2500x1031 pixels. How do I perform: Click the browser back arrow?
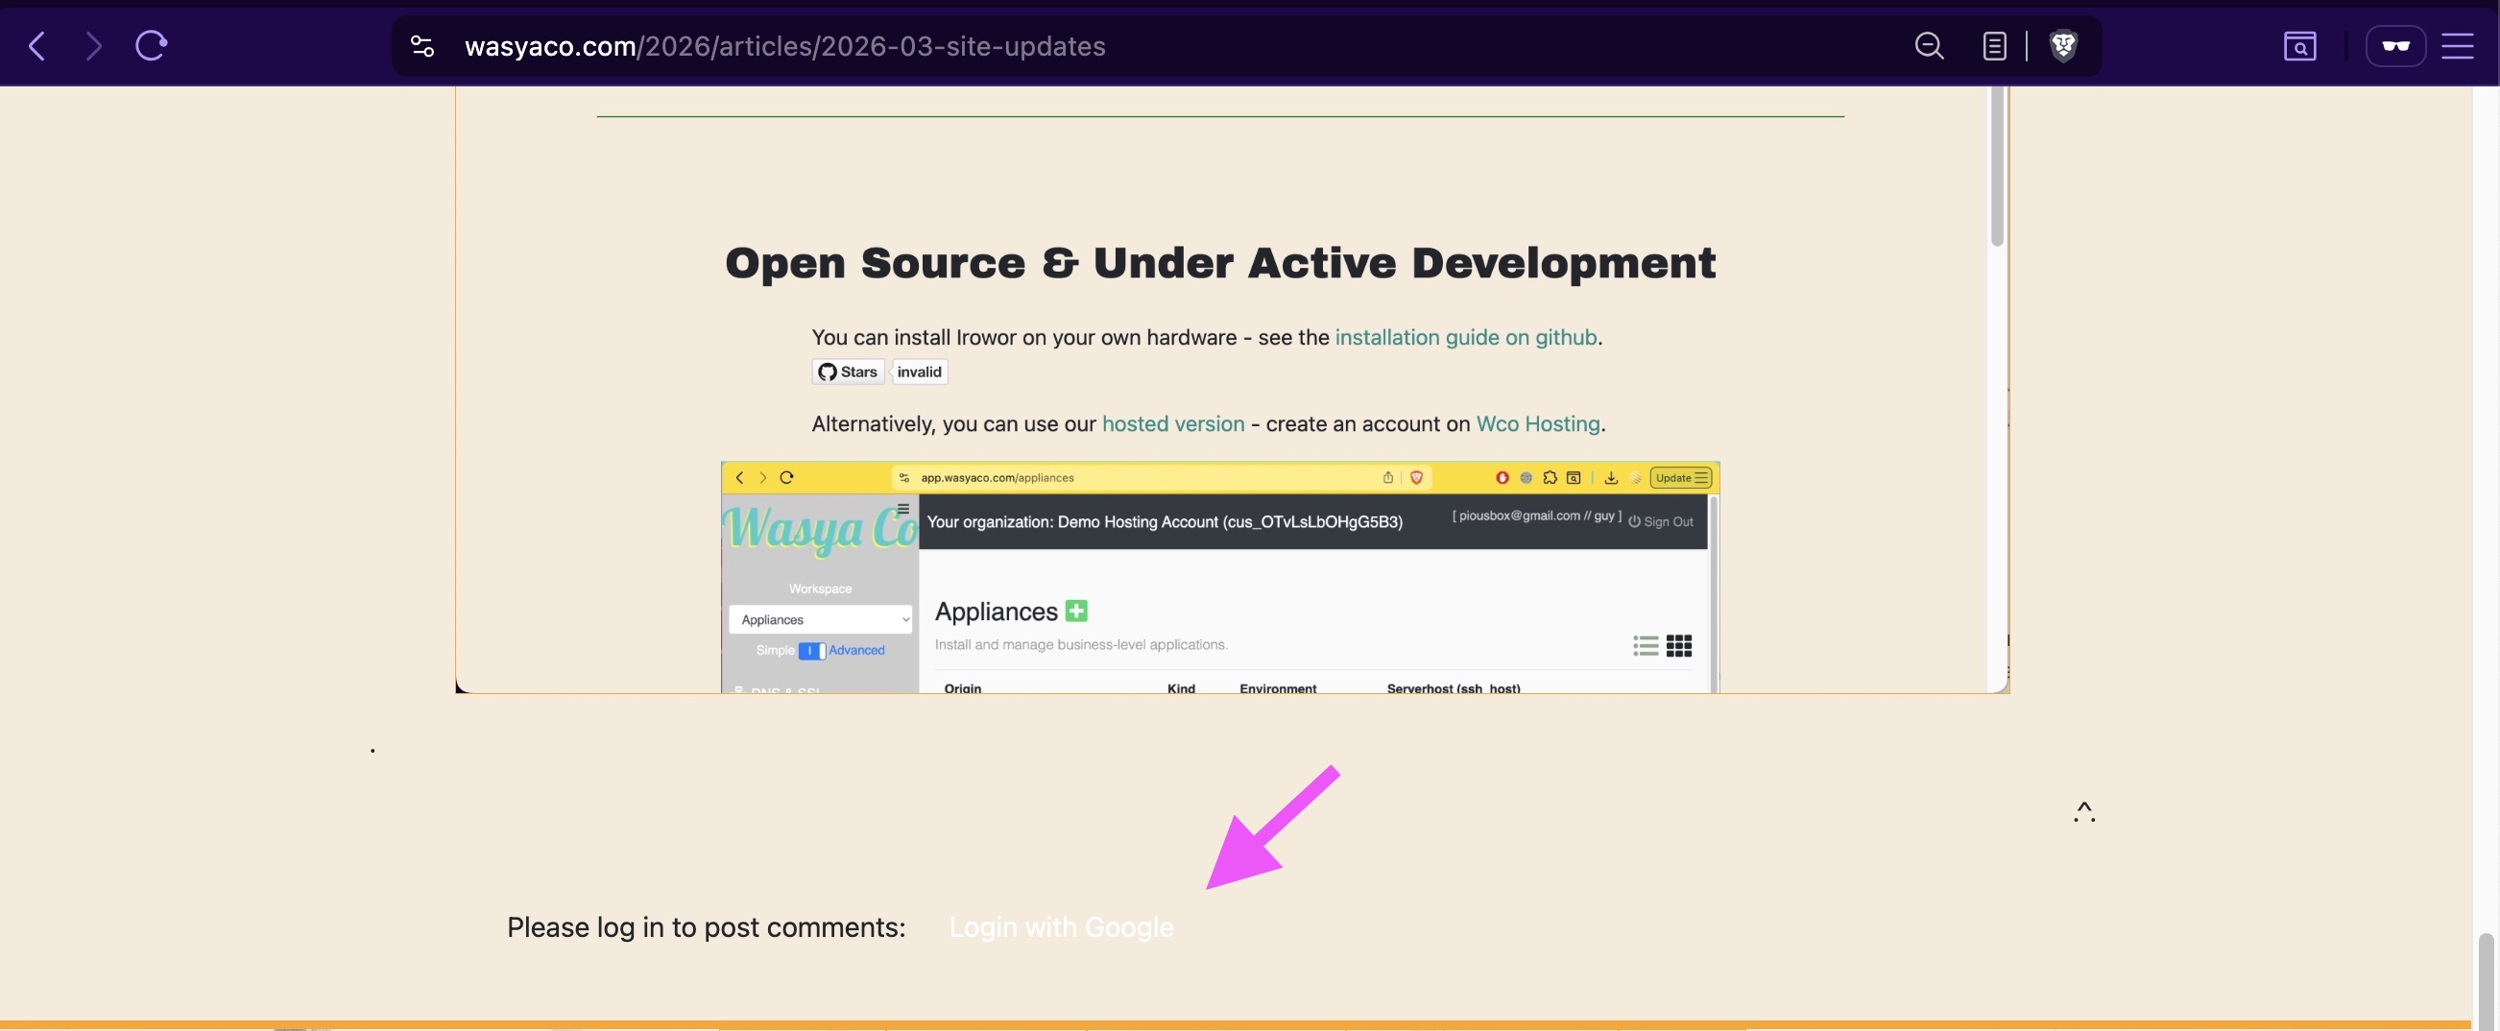pyautogui.click(x=36, y=46)
